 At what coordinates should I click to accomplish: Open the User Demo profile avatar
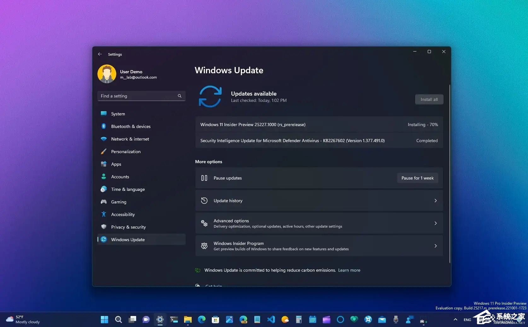point(107,74)
